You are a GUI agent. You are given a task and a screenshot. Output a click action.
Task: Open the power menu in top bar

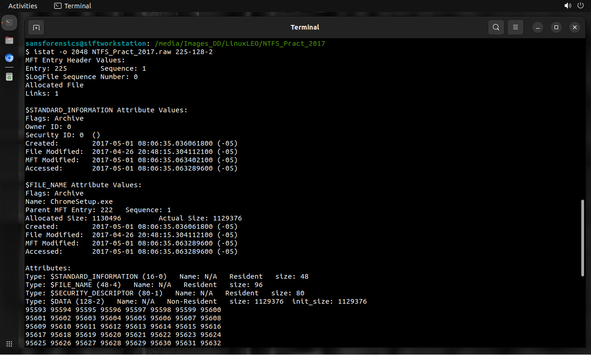(x=581, y=6)
